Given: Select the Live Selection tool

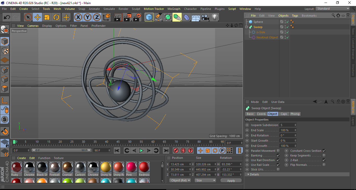Looking at the screenshot, I should click(x=28, y=17).
